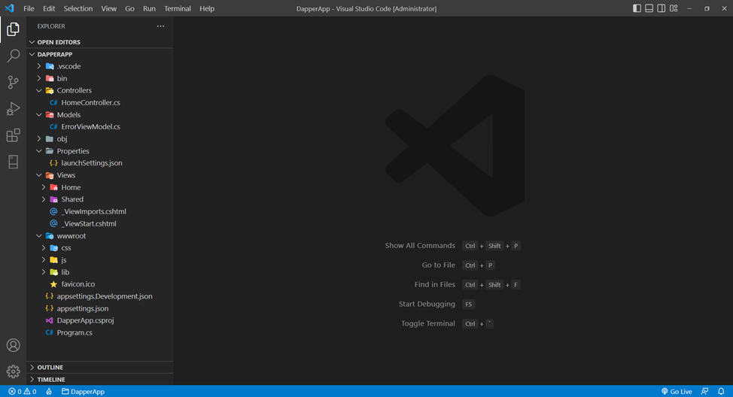Viewport: 733px width, 397px height.
Task: Open the Manage gear icon
Action: coord(13,371)
